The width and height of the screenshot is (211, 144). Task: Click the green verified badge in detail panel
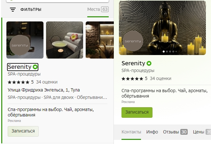pos(149,63)
